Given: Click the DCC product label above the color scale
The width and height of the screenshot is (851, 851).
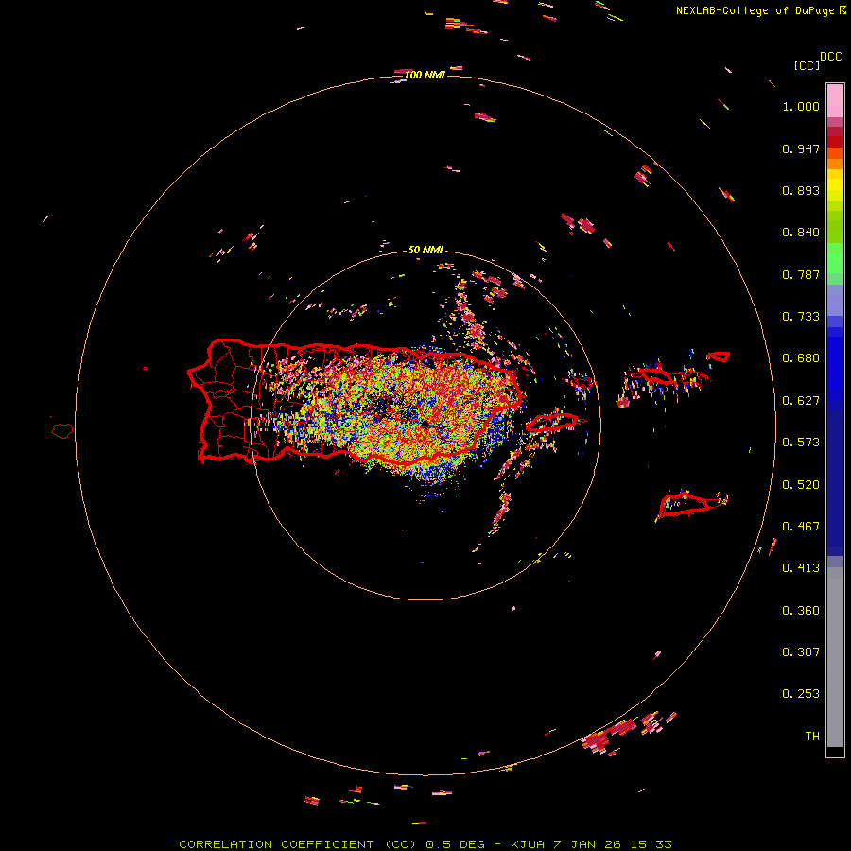Looking at the screenshot, I should tap(831, 57).
